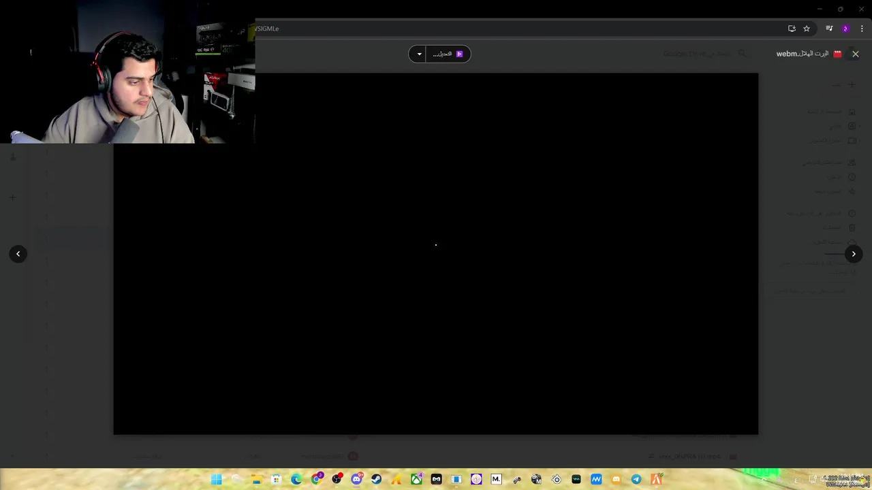Click the red video file-type icon
872x490 pixels.
tap(837, 54)
